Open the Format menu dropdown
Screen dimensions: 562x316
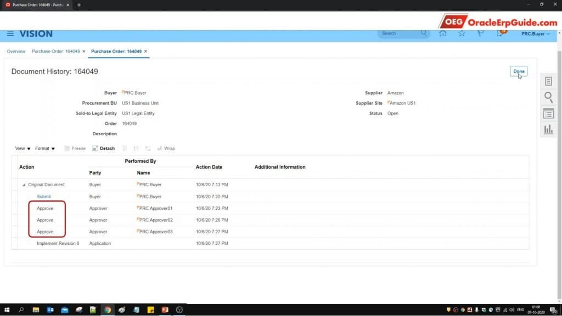tap(44, 148)
